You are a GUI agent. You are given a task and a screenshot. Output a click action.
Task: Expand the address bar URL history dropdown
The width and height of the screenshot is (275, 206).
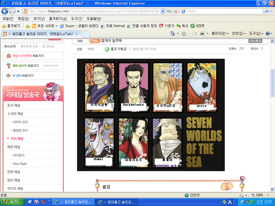tap(162, 11)
